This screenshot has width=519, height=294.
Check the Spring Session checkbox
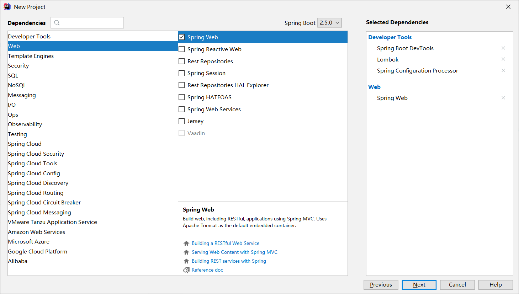(x=181, y=73)
